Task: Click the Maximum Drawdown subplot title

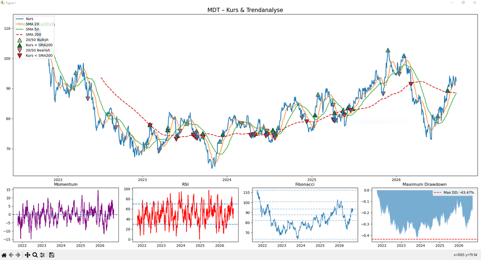Action: [424, 184]
